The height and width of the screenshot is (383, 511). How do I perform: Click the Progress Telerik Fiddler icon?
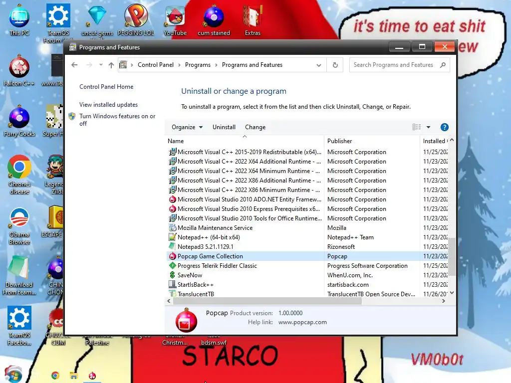172,265
